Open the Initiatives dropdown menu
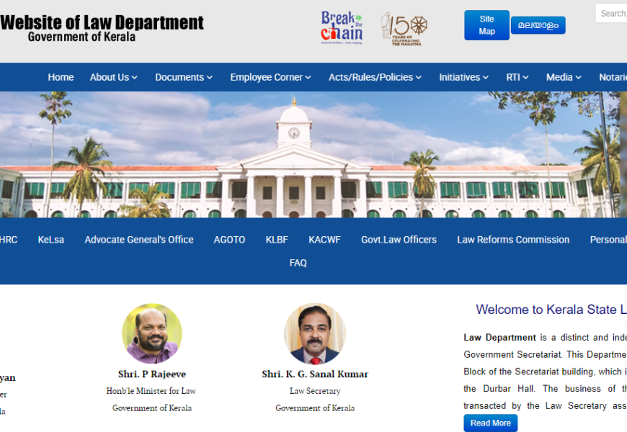 [464, 77]
